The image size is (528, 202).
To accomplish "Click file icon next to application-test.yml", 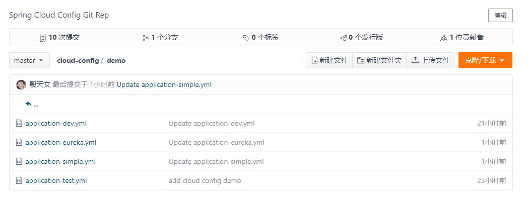I will pos(19,180).
